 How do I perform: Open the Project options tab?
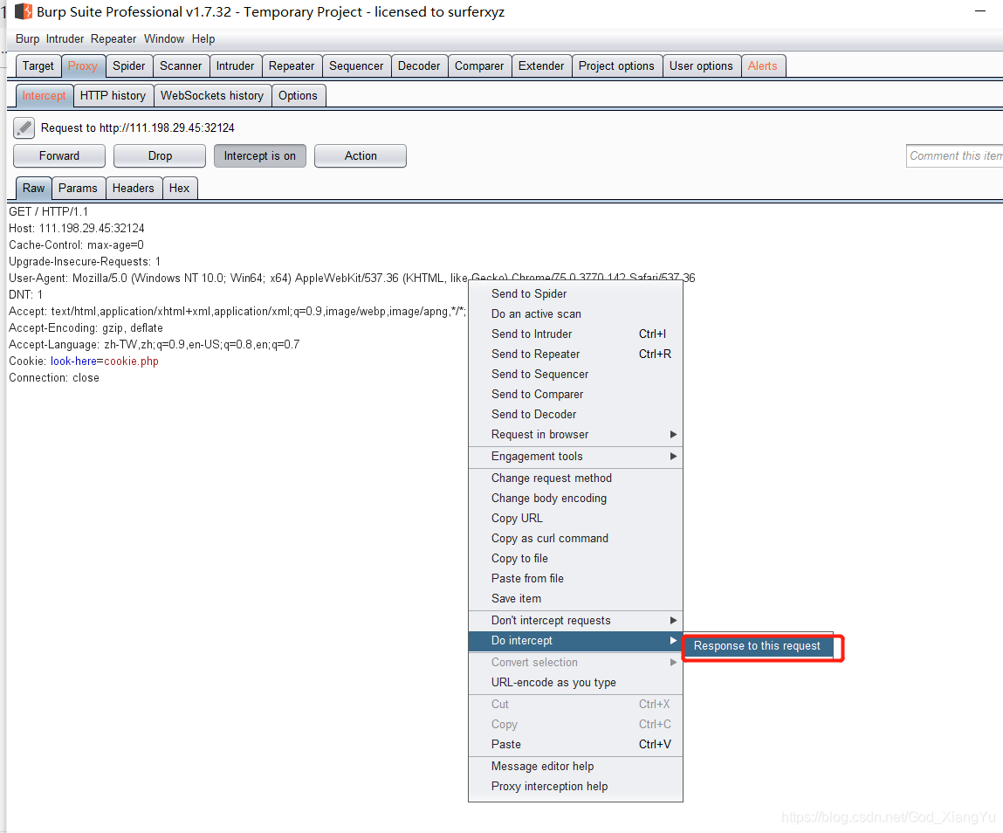616,65
